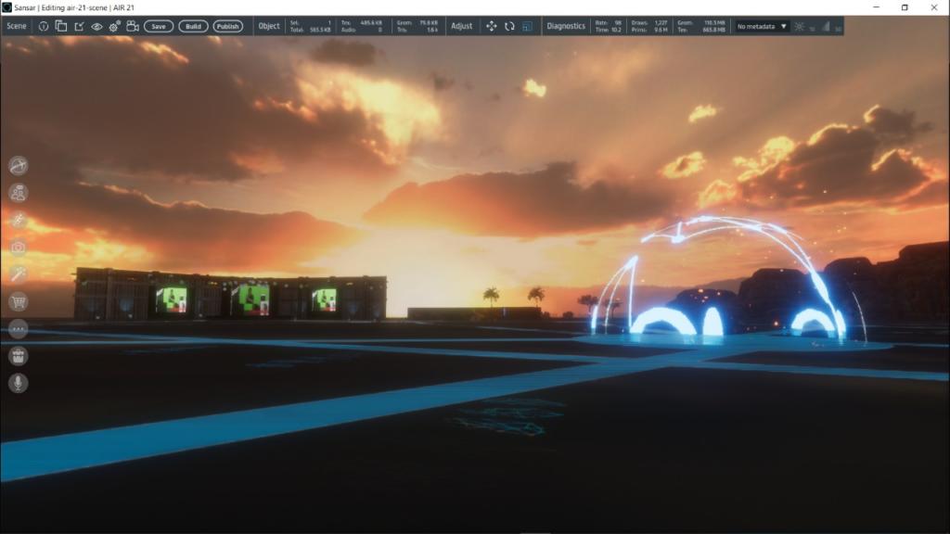Screen dimensions: 950x534
Task: Toggle the eye visibility icon
Action: click(96, 26)
